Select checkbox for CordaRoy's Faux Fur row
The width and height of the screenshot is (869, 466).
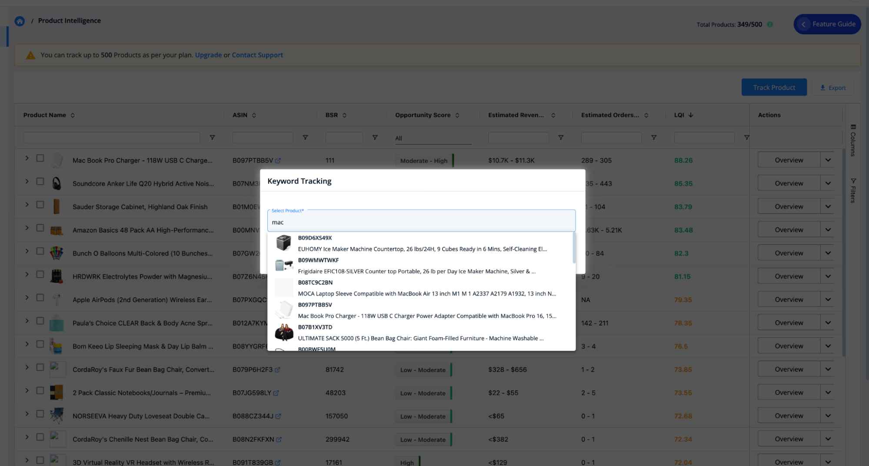(x=40, y=367)
